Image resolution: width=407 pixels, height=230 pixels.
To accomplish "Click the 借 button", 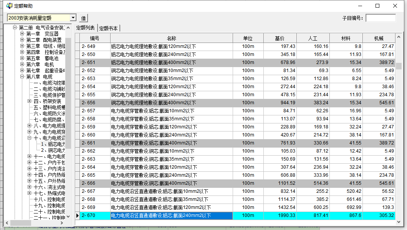I will click(x=83, y=18).
